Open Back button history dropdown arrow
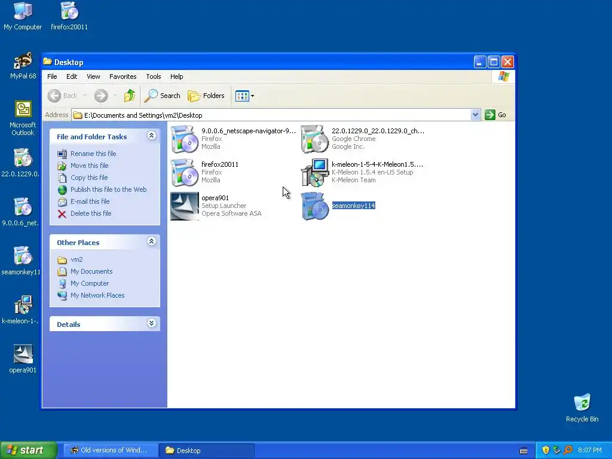The image size is (612, 459). pos(85,96)
